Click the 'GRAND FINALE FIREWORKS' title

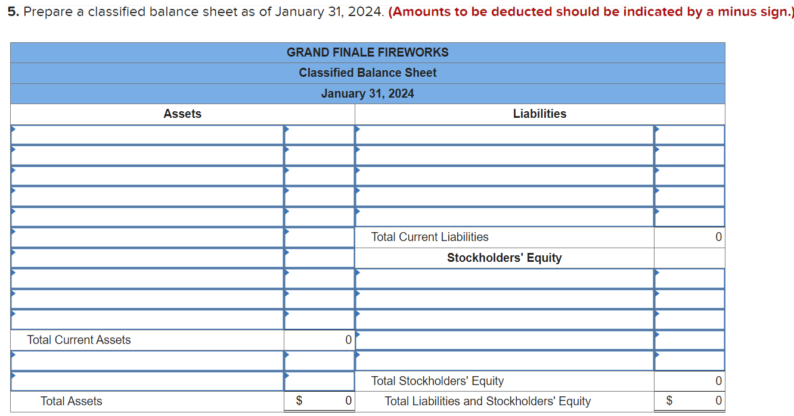(x=367, y=52)
